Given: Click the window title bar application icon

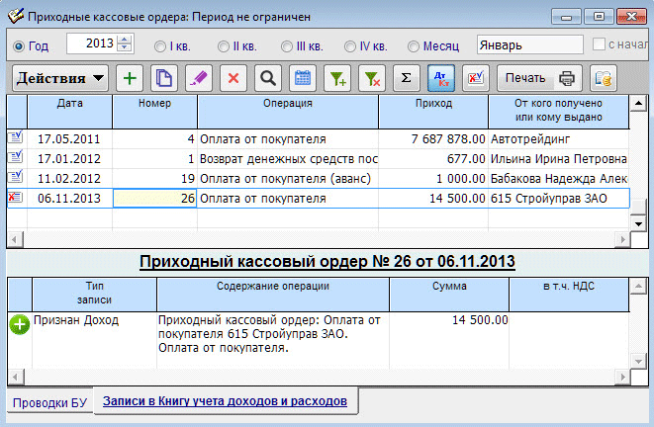Looking at the screenshot, I should pyautogui.click(x=16, y=16).
